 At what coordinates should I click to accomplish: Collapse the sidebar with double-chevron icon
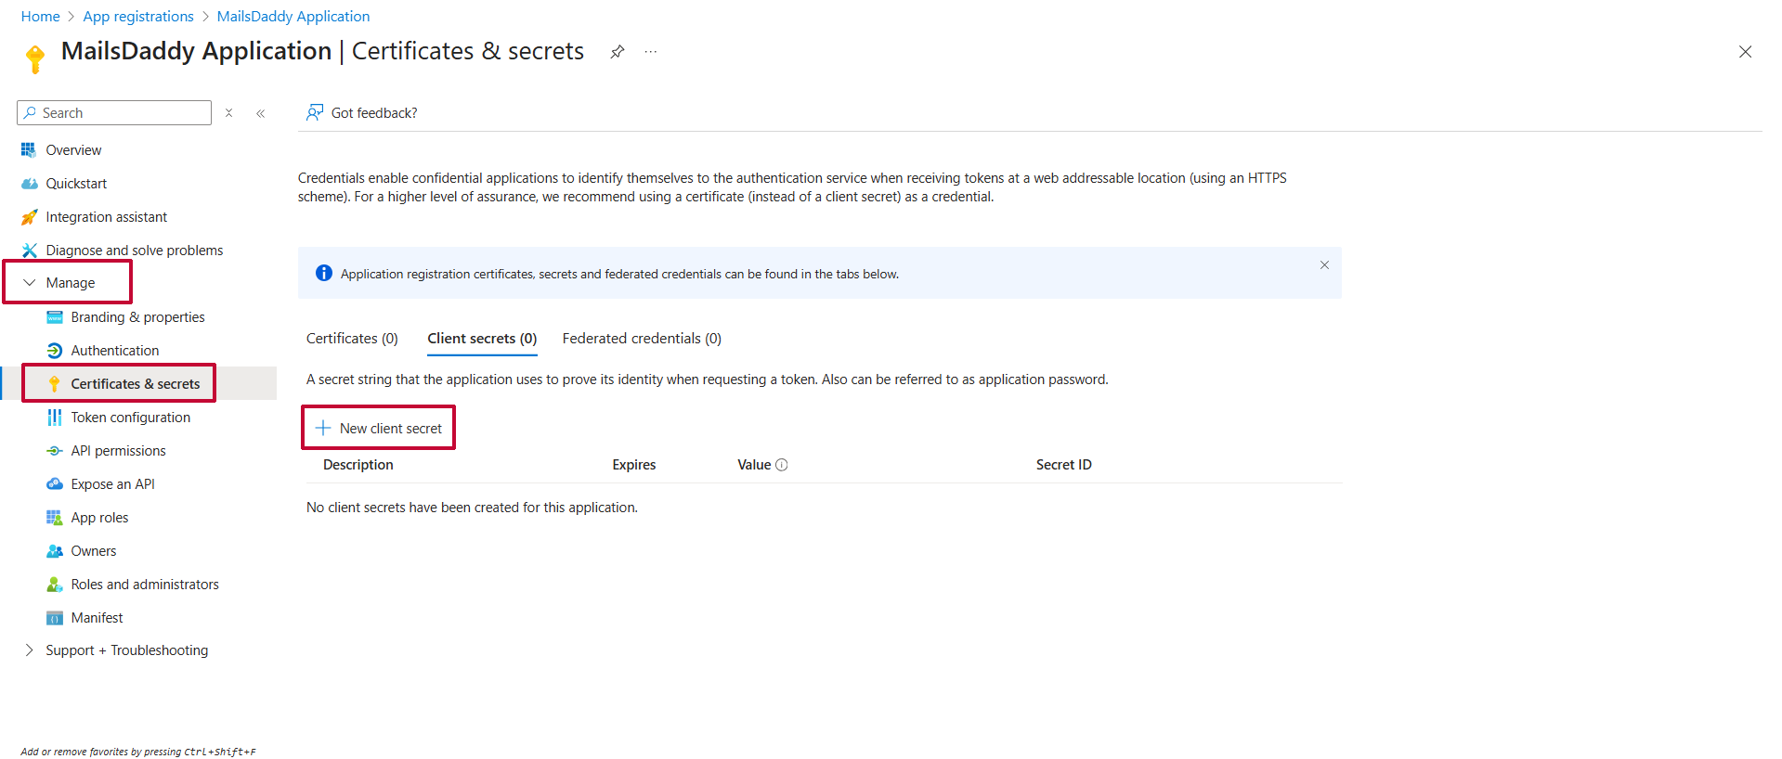pyautogui.click(x=261, y=113)
